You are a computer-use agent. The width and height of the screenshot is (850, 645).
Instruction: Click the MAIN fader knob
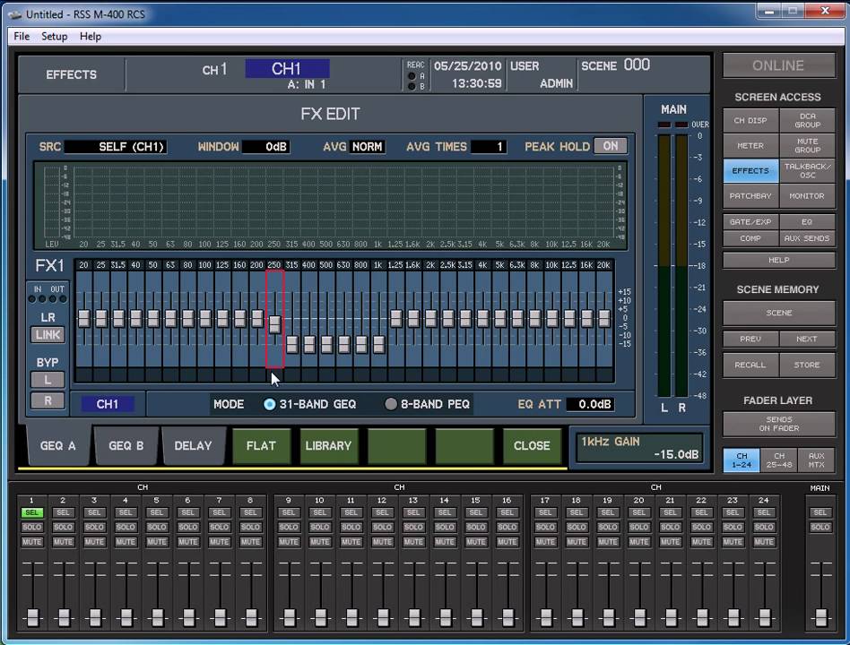tap(820, 617)
